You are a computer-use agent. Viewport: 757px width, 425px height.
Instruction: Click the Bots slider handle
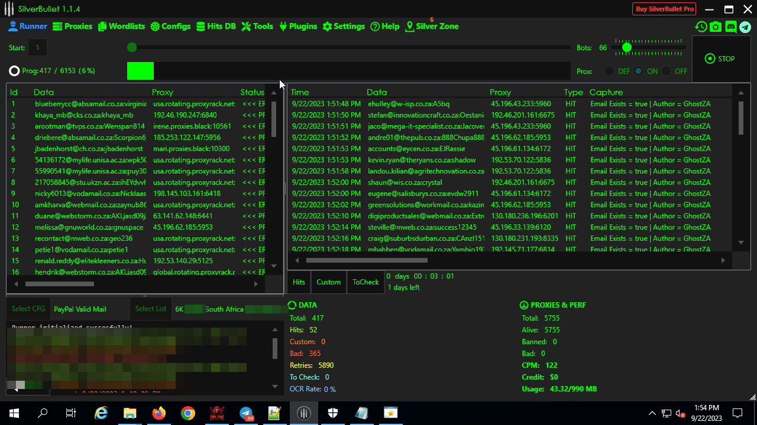[x=627, y=47]
